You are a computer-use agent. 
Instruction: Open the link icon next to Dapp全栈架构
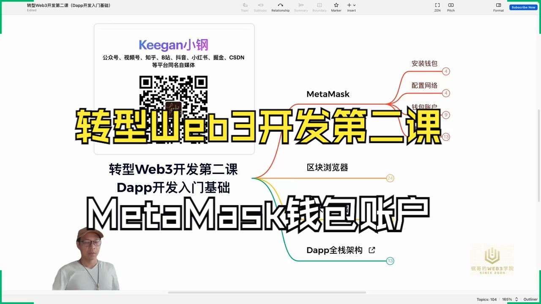(x=372, y=250)
